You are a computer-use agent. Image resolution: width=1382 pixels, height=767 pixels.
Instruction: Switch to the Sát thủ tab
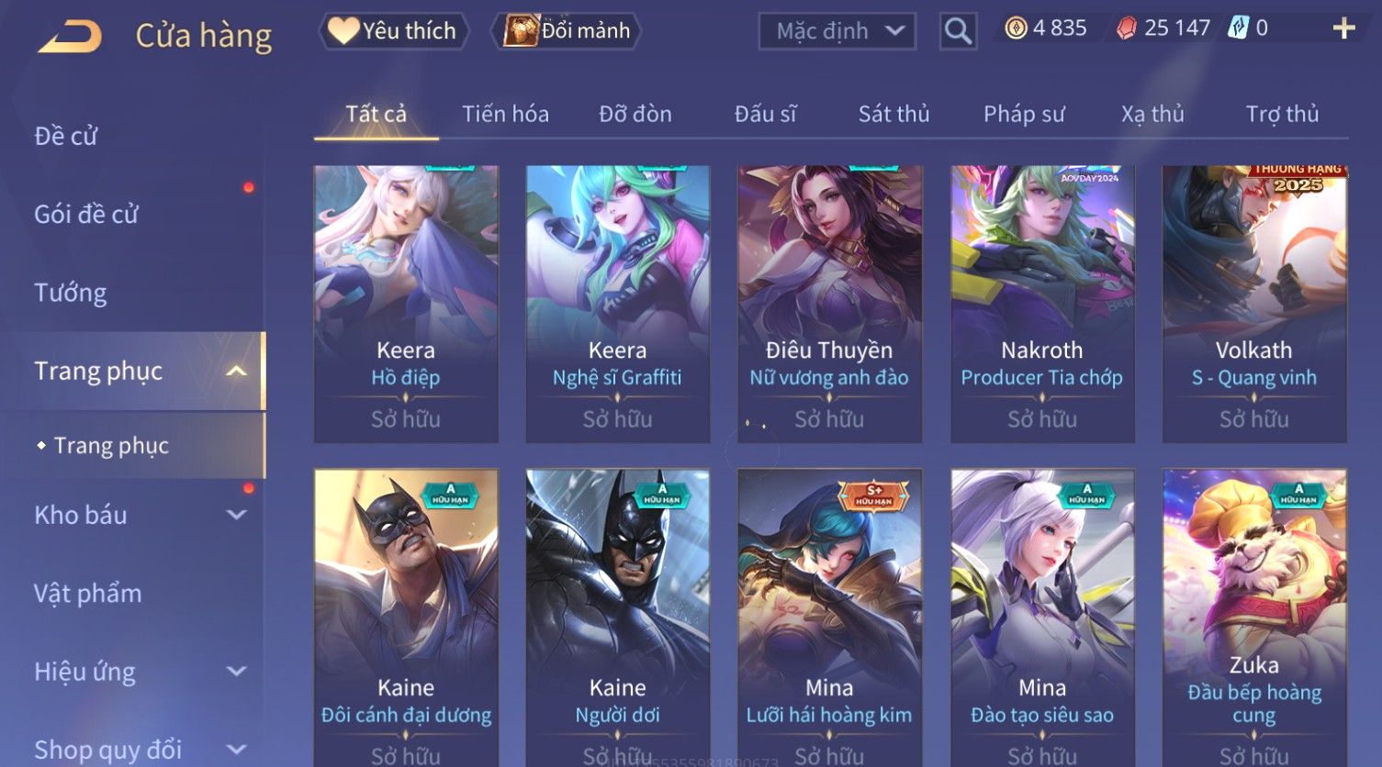tap(893, 114)
